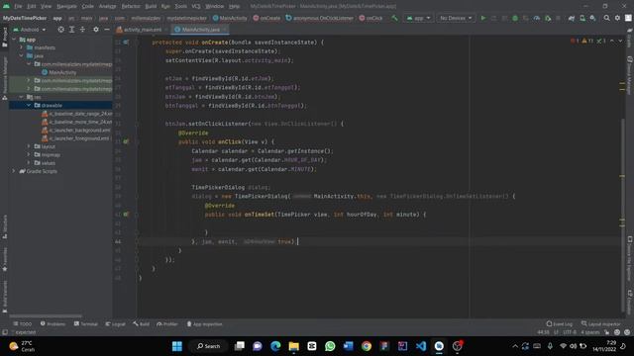
Task: Click the onClick override gutter icon
Action: (126, 141)
